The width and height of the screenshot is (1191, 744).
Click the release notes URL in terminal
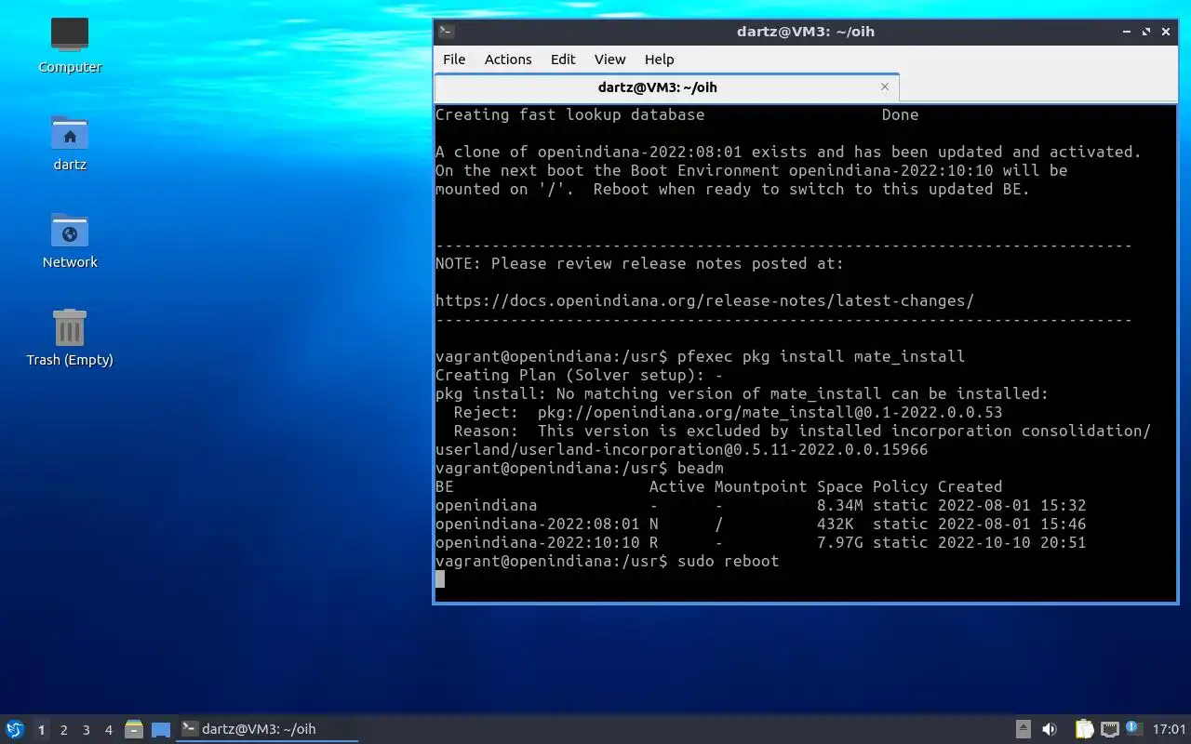point(704,300)
